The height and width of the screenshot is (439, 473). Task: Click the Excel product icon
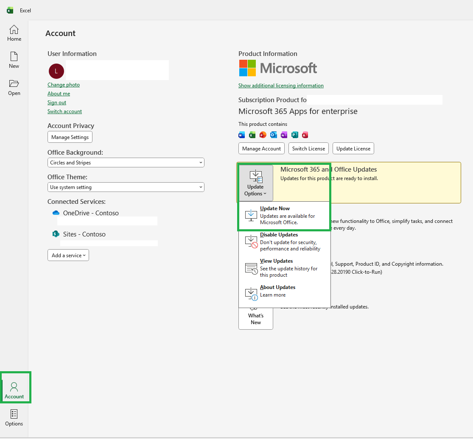tap(252, 135)
